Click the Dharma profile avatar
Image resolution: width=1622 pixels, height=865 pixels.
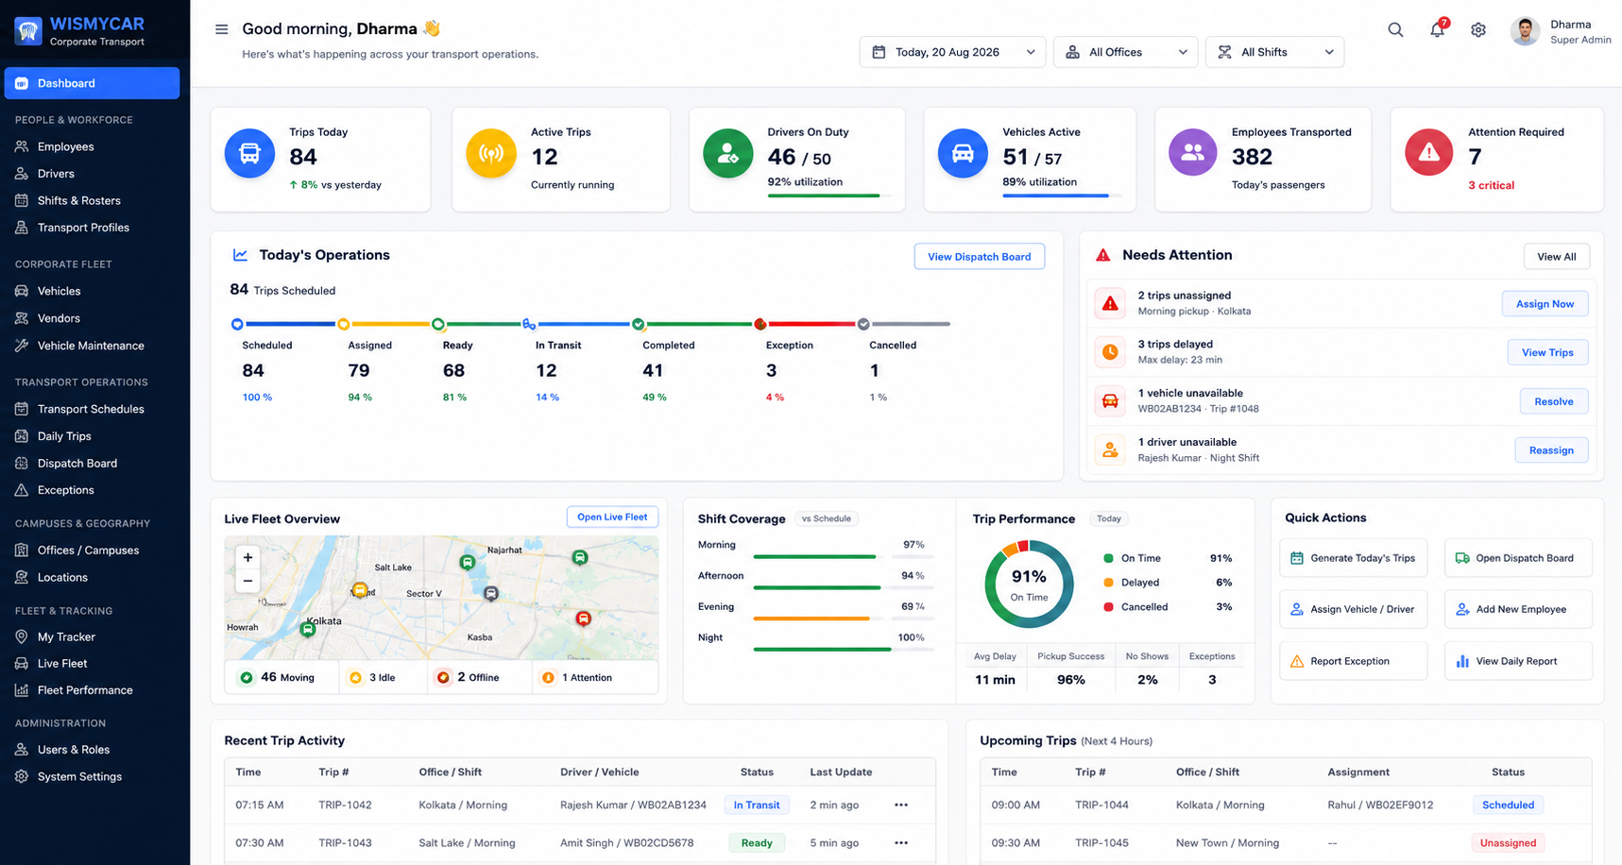[1525, 31]
